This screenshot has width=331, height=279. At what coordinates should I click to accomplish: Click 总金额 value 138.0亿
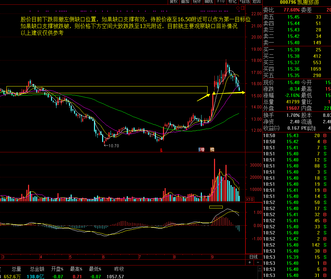click(x=36, y=277)
